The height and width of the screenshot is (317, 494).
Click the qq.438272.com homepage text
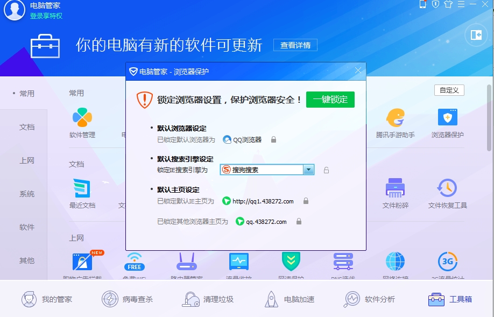pos(266,222)
